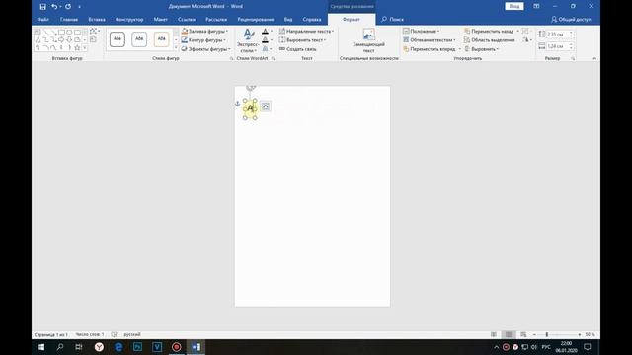Open the rotate objects dropdown
Image resolution: width=632 pixels, height=355 pixels.
click(527, 40)
